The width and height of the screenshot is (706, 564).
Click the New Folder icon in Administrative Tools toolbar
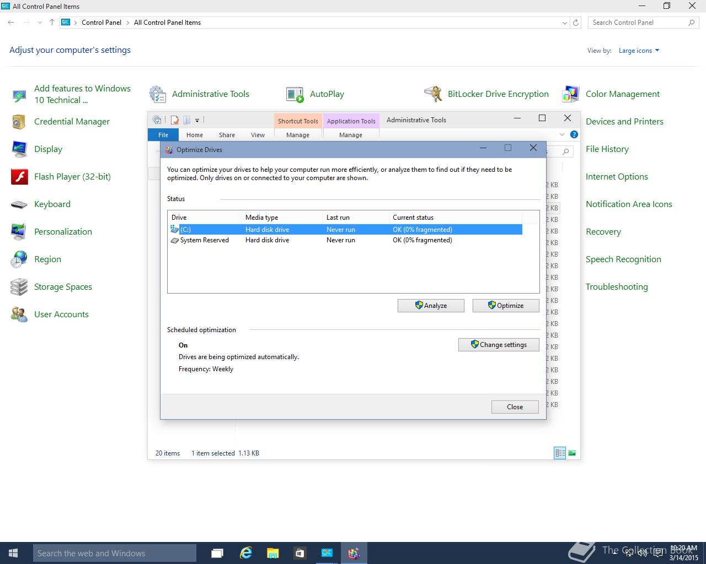tap(186, 120)
